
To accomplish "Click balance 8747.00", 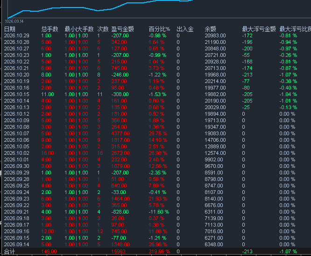I will [213, 186].
